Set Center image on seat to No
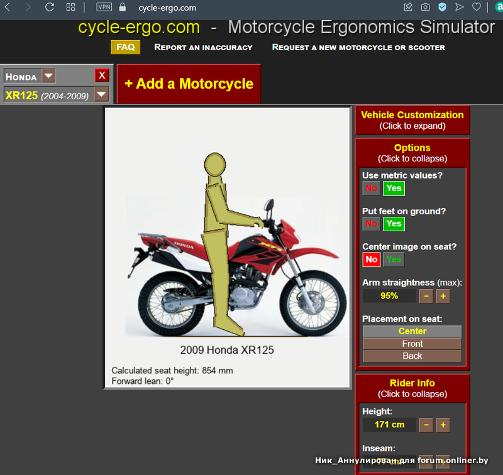Viewport: 503px width, 475px height. click(x=372, y=259)
